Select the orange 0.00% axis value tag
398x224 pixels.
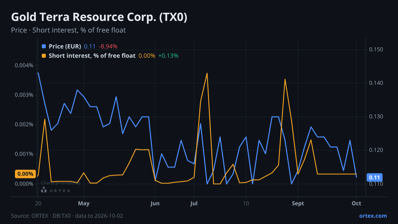click(x=25, y=174)
